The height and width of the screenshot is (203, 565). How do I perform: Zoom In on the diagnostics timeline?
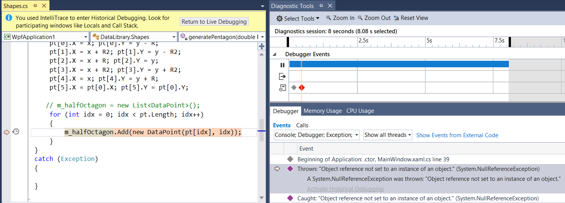340,18
